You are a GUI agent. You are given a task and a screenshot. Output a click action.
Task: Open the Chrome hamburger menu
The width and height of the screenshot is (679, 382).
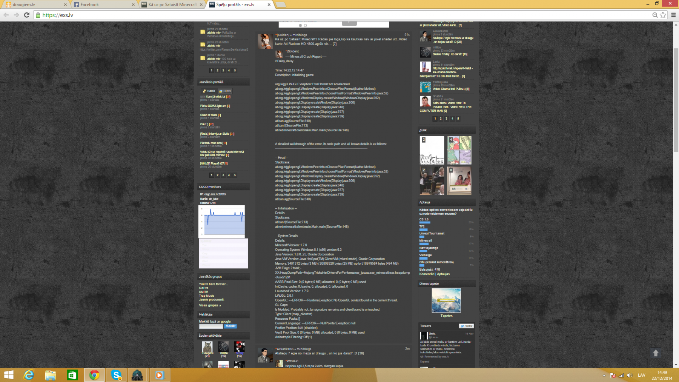(x=673, y=15)
